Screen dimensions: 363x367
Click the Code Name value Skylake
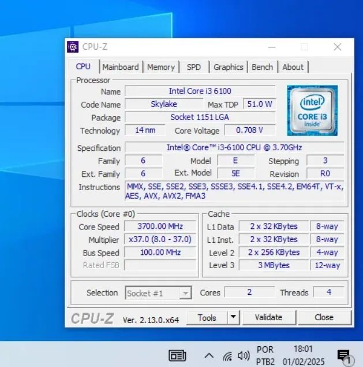[x=164, y=104]
